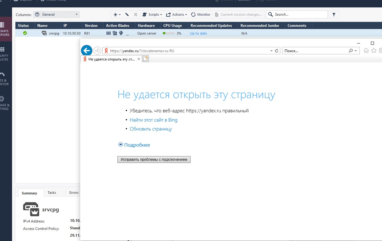Open the Scripts dropdown menu
This screenshot has height=241, width=382.
(x=152, y=15)
